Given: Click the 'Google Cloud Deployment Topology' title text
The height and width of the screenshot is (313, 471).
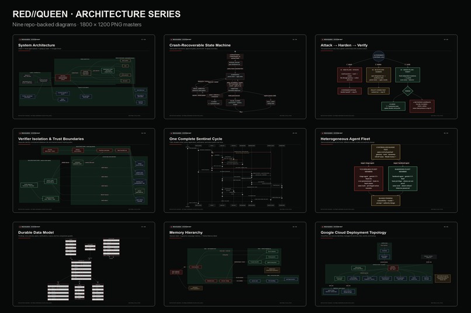Looking at the screenshot, I should [x=354, y=233].
